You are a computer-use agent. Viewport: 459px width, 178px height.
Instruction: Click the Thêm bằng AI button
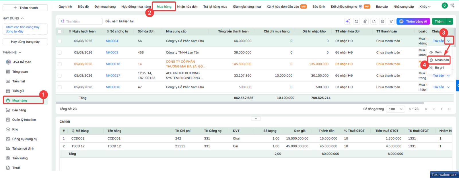coord(413,21)
